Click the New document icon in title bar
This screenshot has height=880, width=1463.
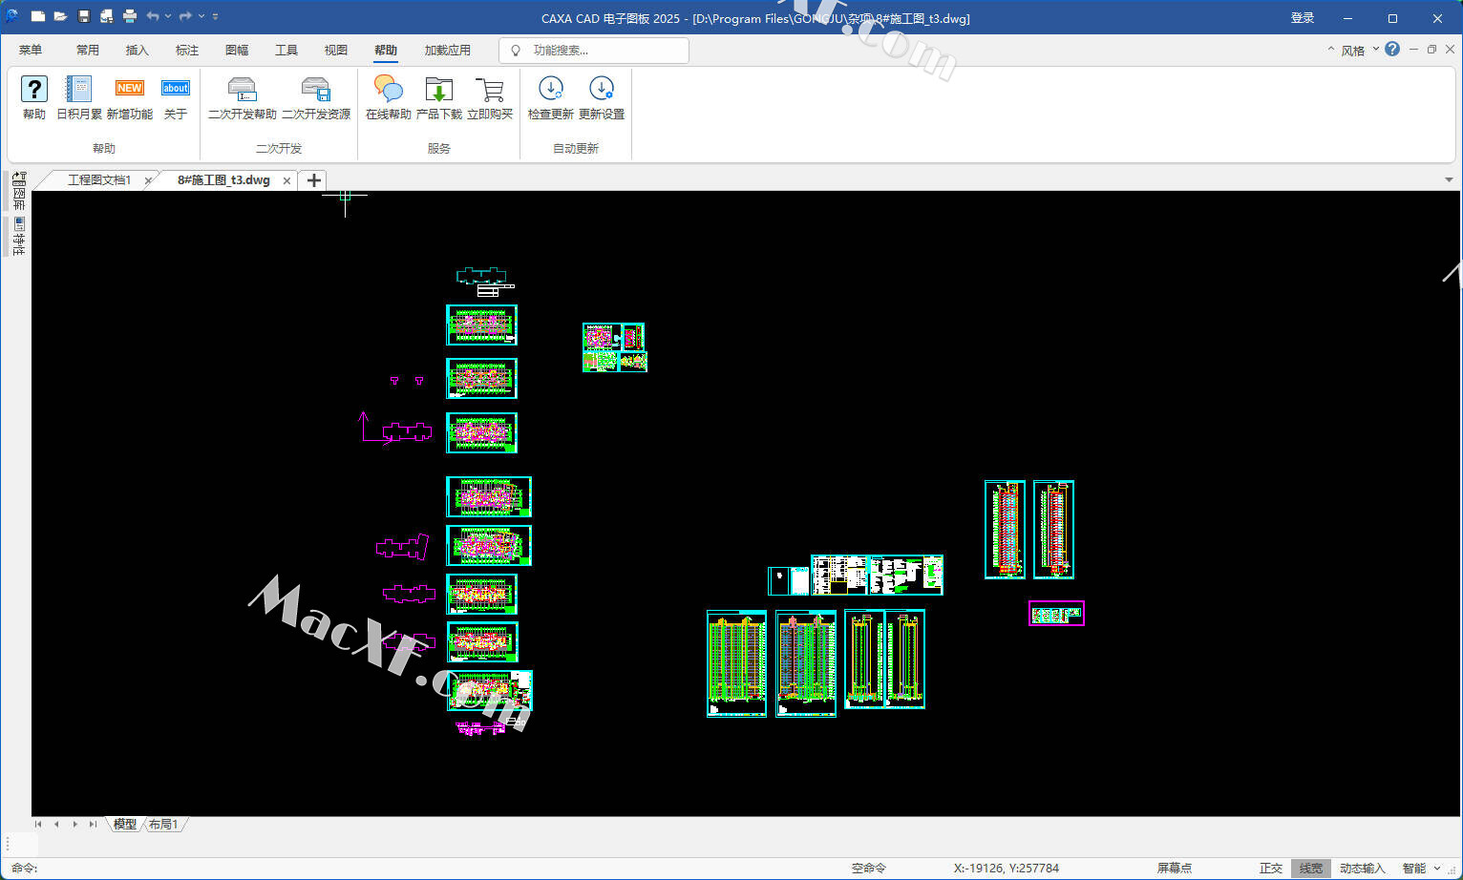(38, 16)
